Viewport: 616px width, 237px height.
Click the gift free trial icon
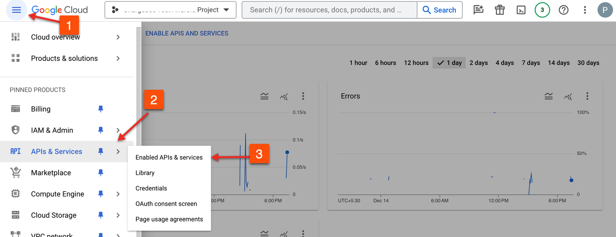(500, 10)
